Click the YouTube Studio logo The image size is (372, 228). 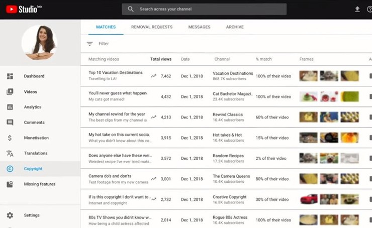24,9
